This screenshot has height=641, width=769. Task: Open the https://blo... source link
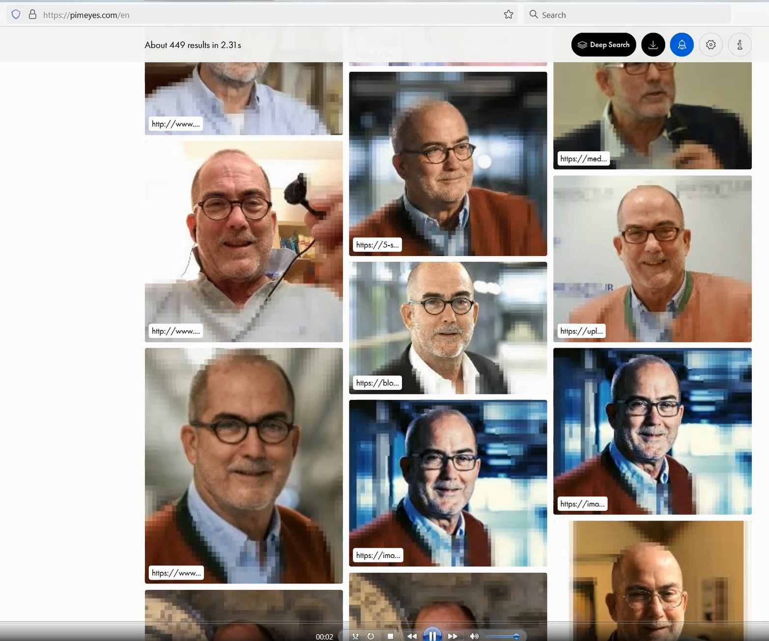coord(377,383)
